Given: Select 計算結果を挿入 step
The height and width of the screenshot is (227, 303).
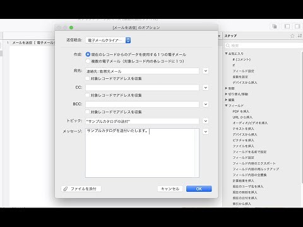Looking at the screenshot, I should [243, 180].
